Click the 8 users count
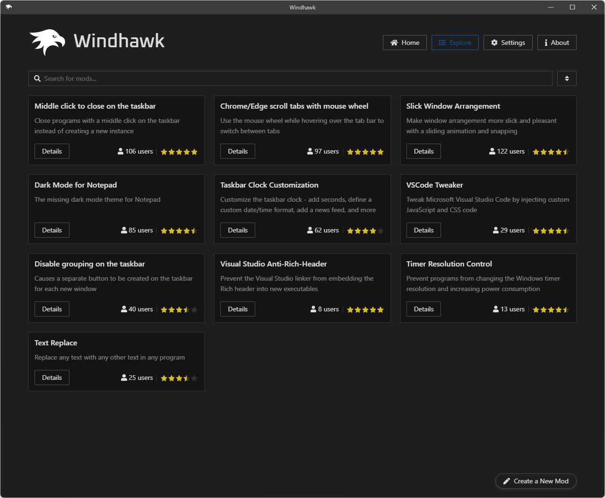The image size is (605, 498). [325, 309]
